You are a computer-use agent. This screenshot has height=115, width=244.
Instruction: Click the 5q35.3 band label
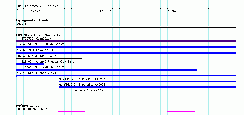tap(21, 24)
